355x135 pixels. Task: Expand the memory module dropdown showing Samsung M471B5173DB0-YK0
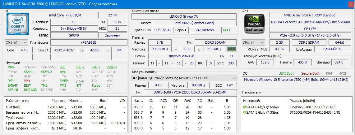point(184,78)
